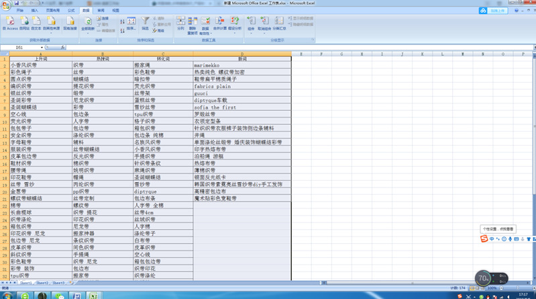Screen dimensions: 536x299
Task: Click Sogou input S logo
Action: tap(484, 239)
